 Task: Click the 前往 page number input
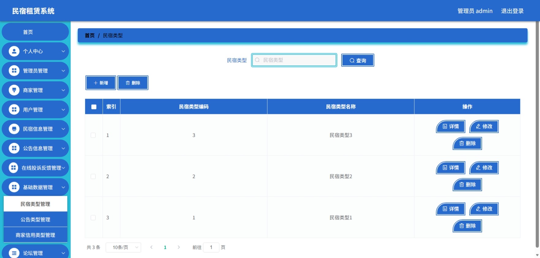pyautogui.click(x=211, y=247)
